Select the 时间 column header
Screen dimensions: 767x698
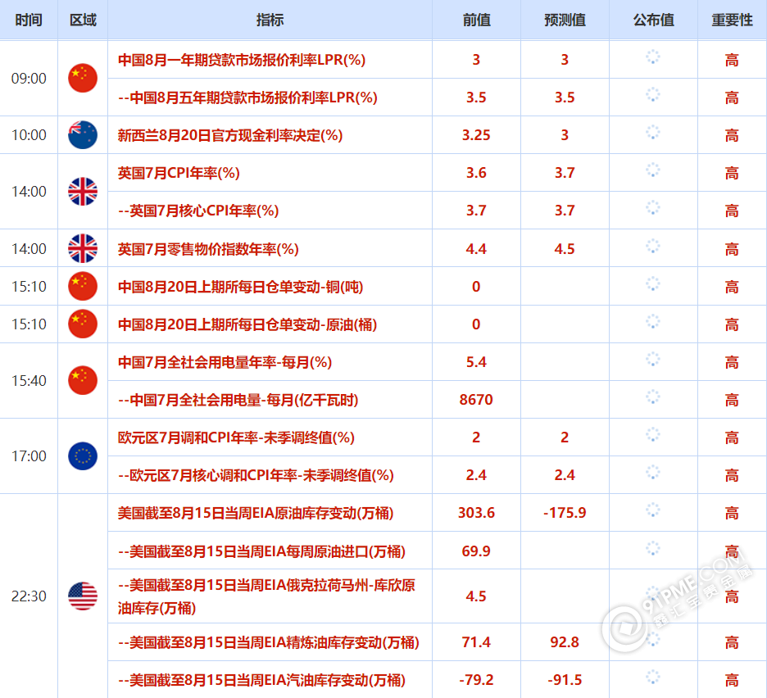tap(29, 20)
